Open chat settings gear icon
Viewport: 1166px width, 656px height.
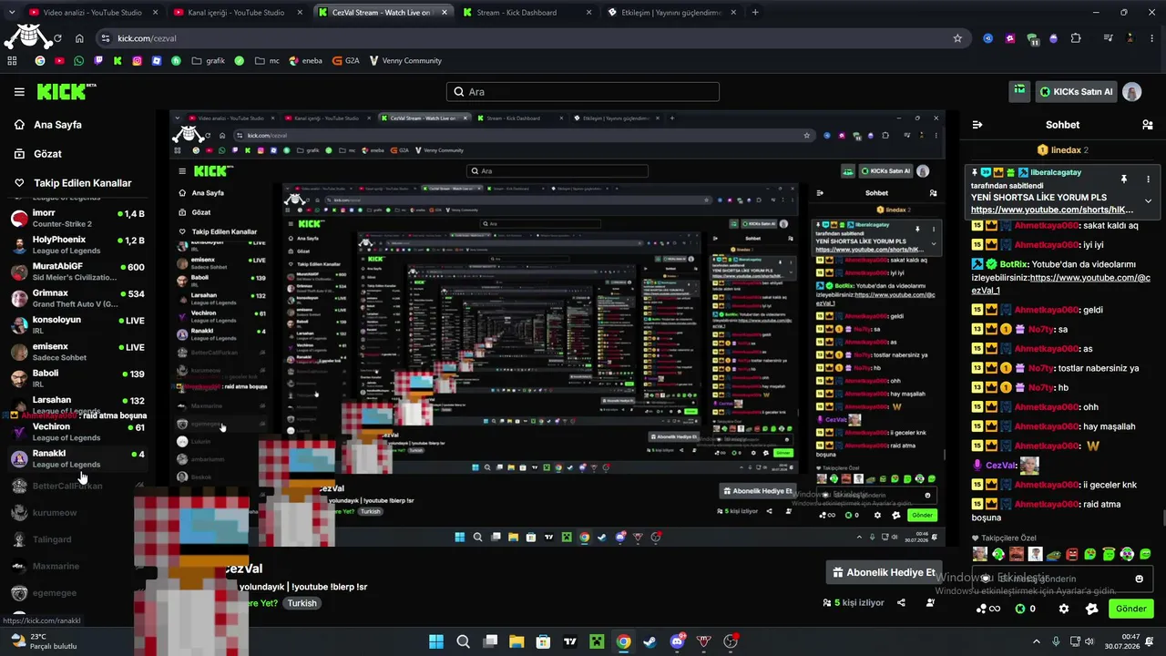1063,609
